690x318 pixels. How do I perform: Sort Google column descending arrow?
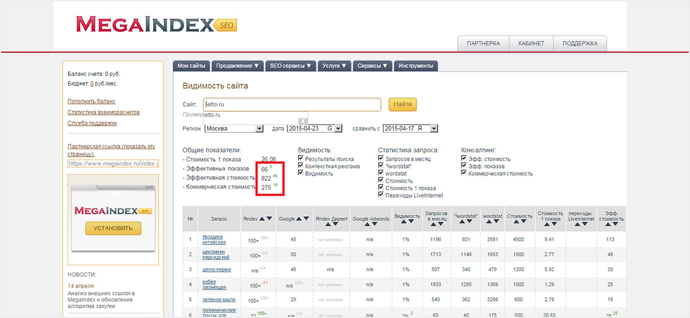[308, 218]
